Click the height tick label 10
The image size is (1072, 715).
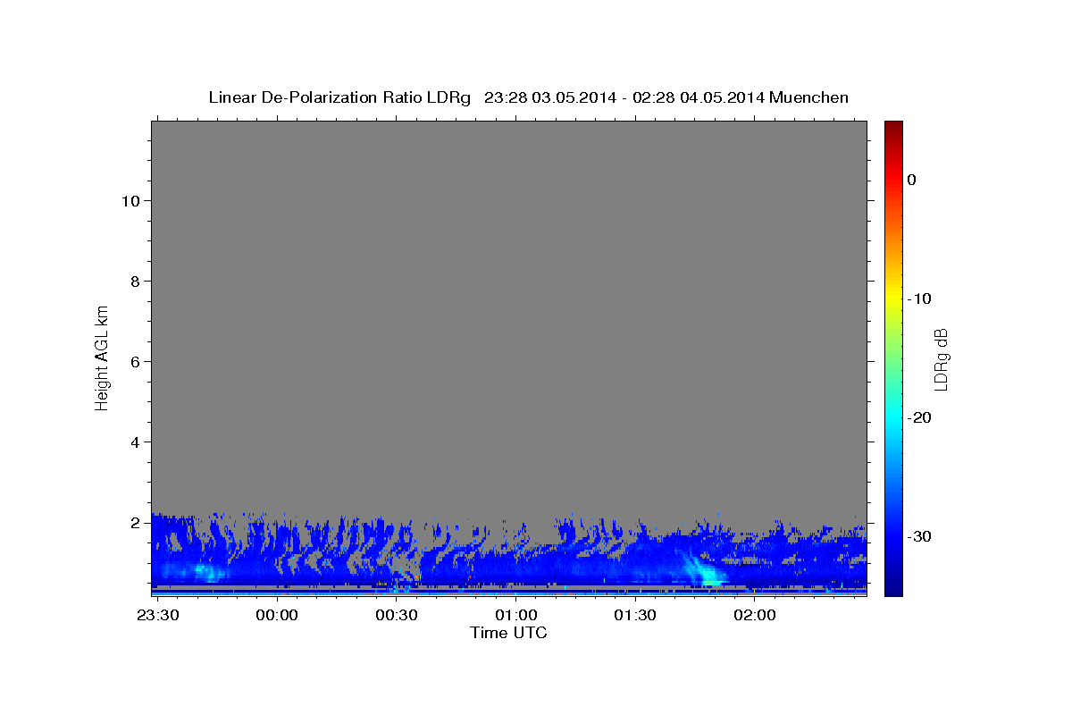(x=129, y=200)
